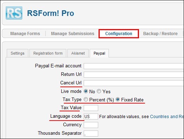Choose Percent (%) tax type
Viewport: 184px width, 139px height.
click(x=86, y=100)
